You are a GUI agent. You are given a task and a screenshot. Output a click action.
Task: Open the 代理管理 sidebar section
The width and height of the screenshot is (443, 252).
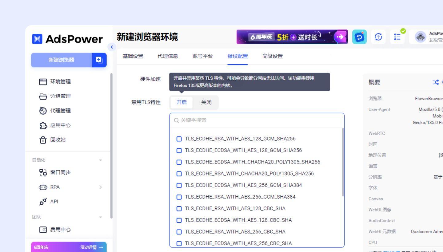61,111
